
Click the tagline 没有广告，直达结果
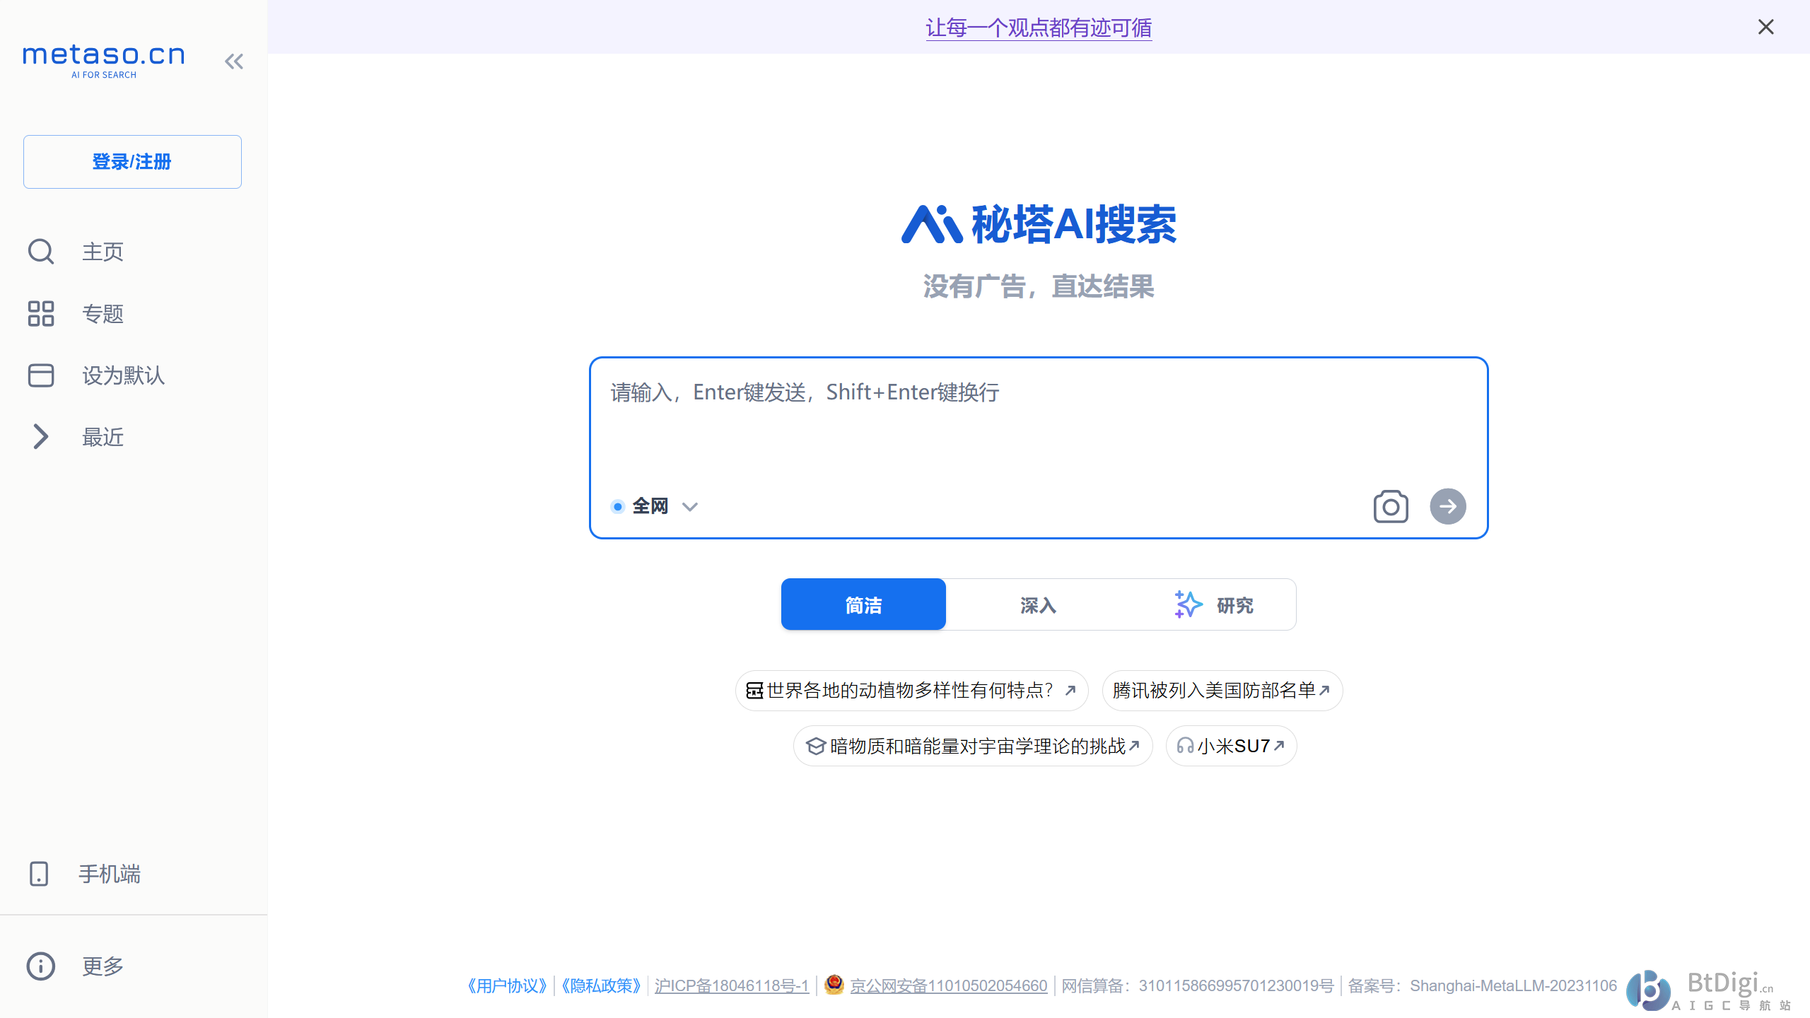tap(1039, 286)
